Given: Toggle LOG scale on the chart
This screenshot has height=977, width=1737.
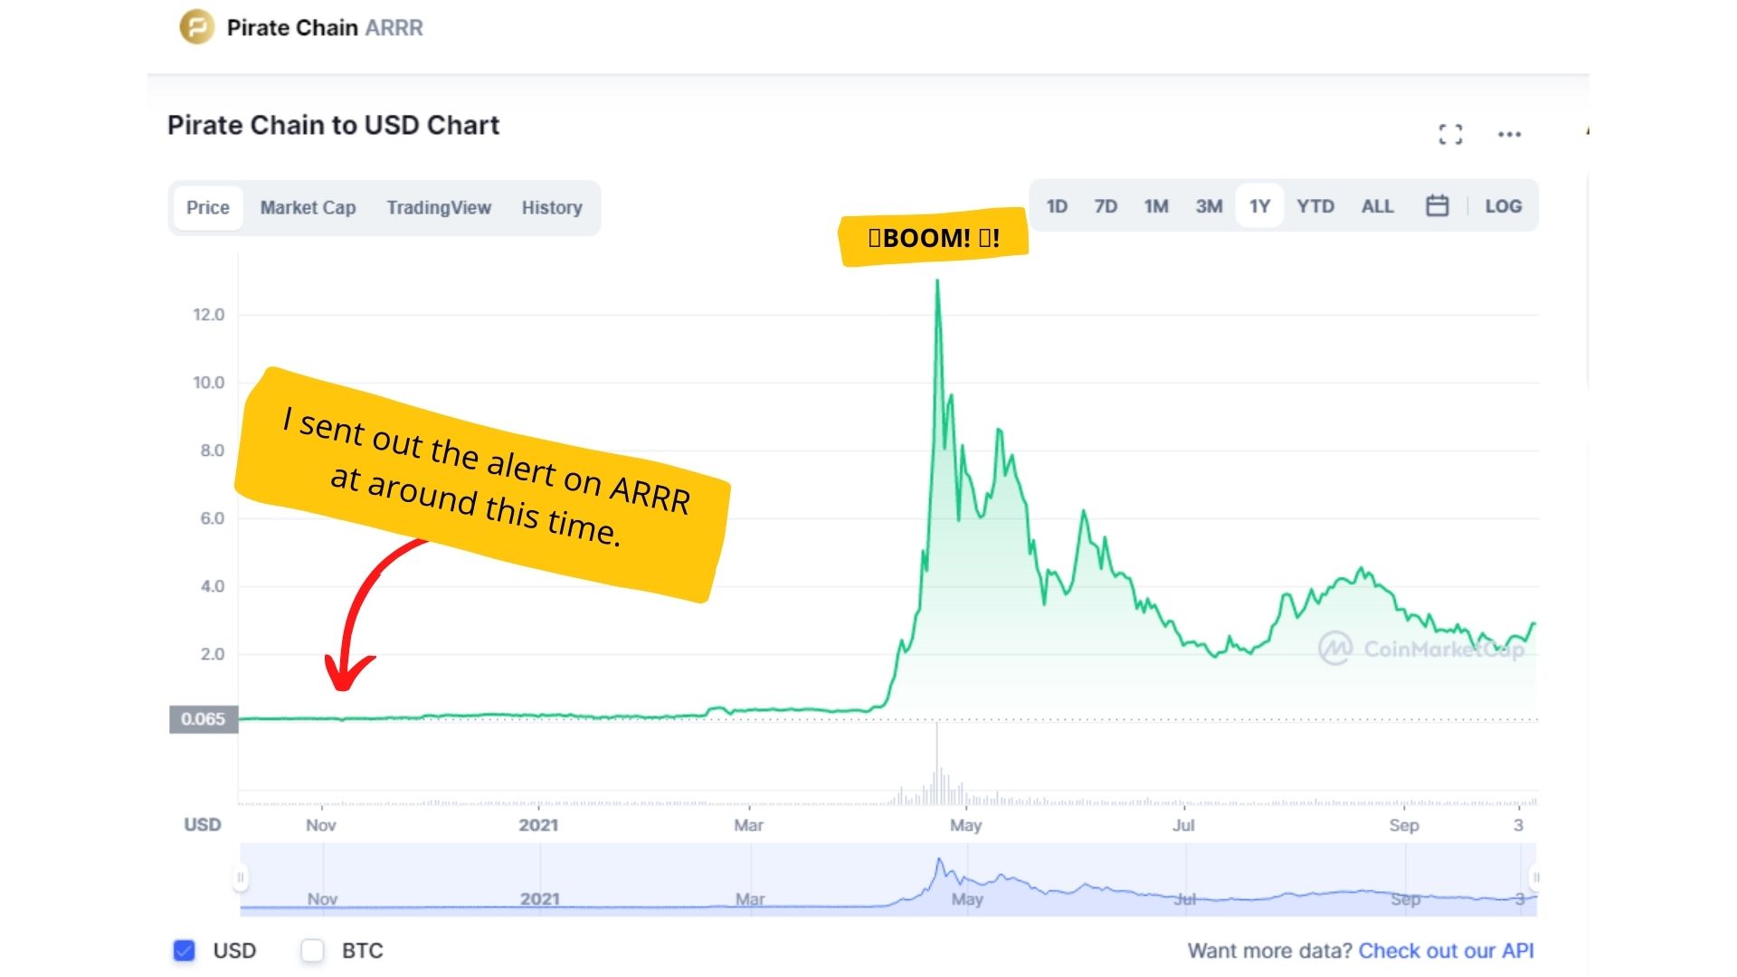Looking at the screenshot, I should [x=1503, y=206].
